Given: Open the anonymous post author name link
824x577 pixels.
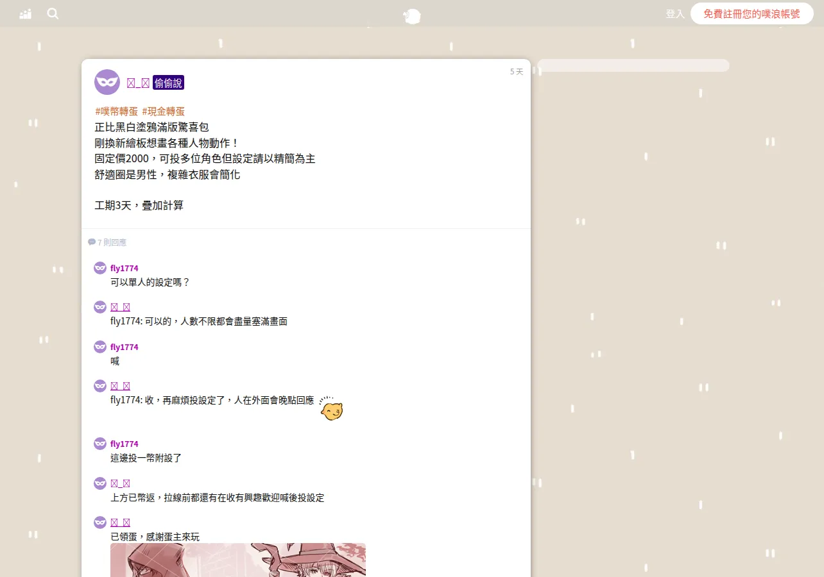Looking at the screenshot, I should point(138,83).
